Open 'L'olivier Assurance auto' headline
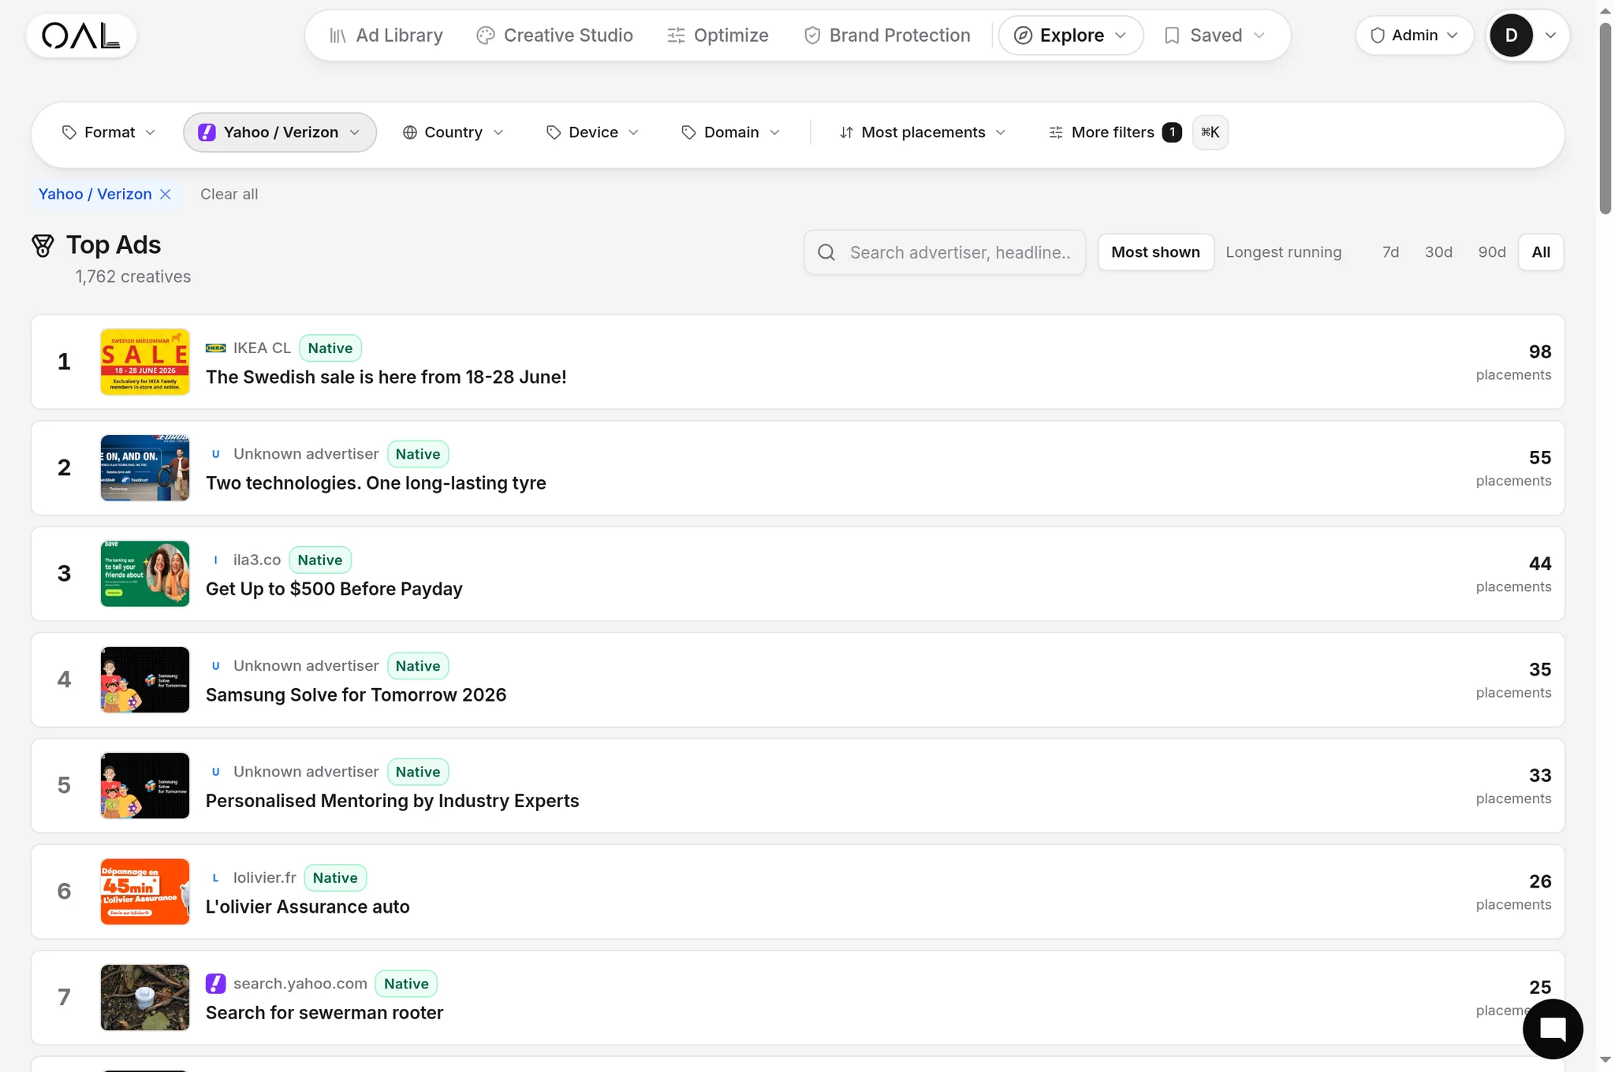The width and height of the screenshot is (1615, 1072). point(308,907)
